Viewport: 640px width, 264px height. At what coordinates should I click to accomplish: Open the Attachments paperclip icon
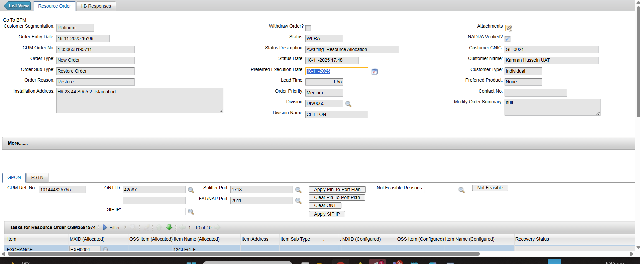(509, 28)
